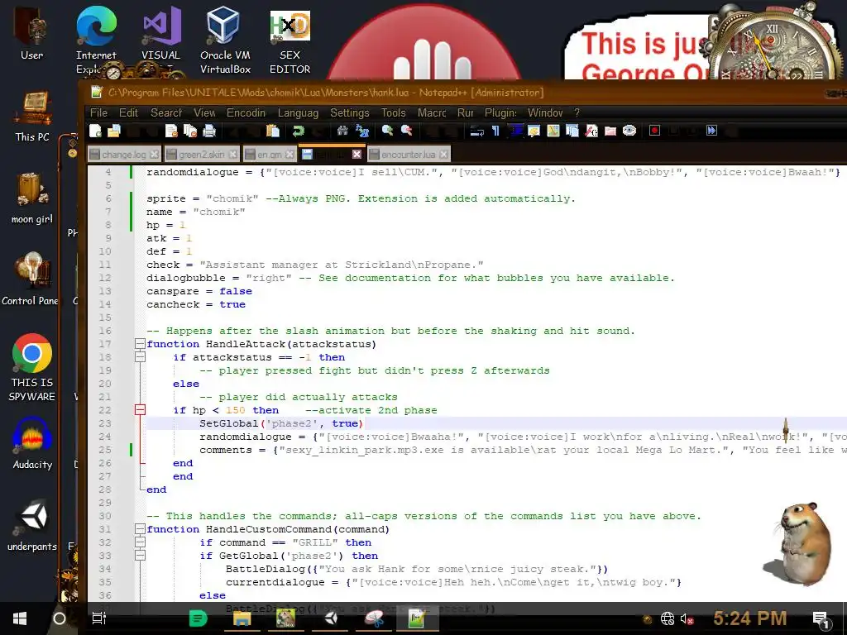
Task: Start macro recording with red button
Action: point(655,131)
